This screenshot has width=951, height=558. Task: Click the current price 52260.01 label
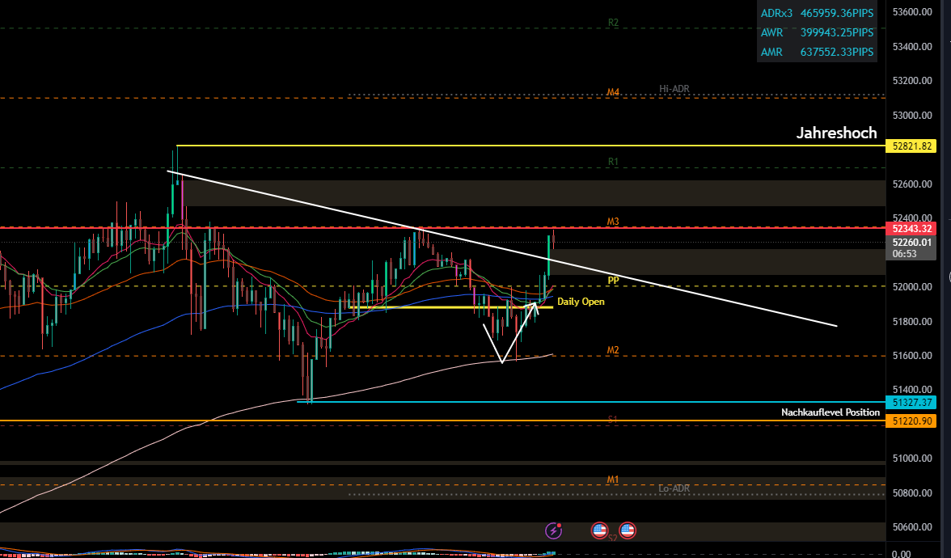pyautogui.click(x=911, y=242)
